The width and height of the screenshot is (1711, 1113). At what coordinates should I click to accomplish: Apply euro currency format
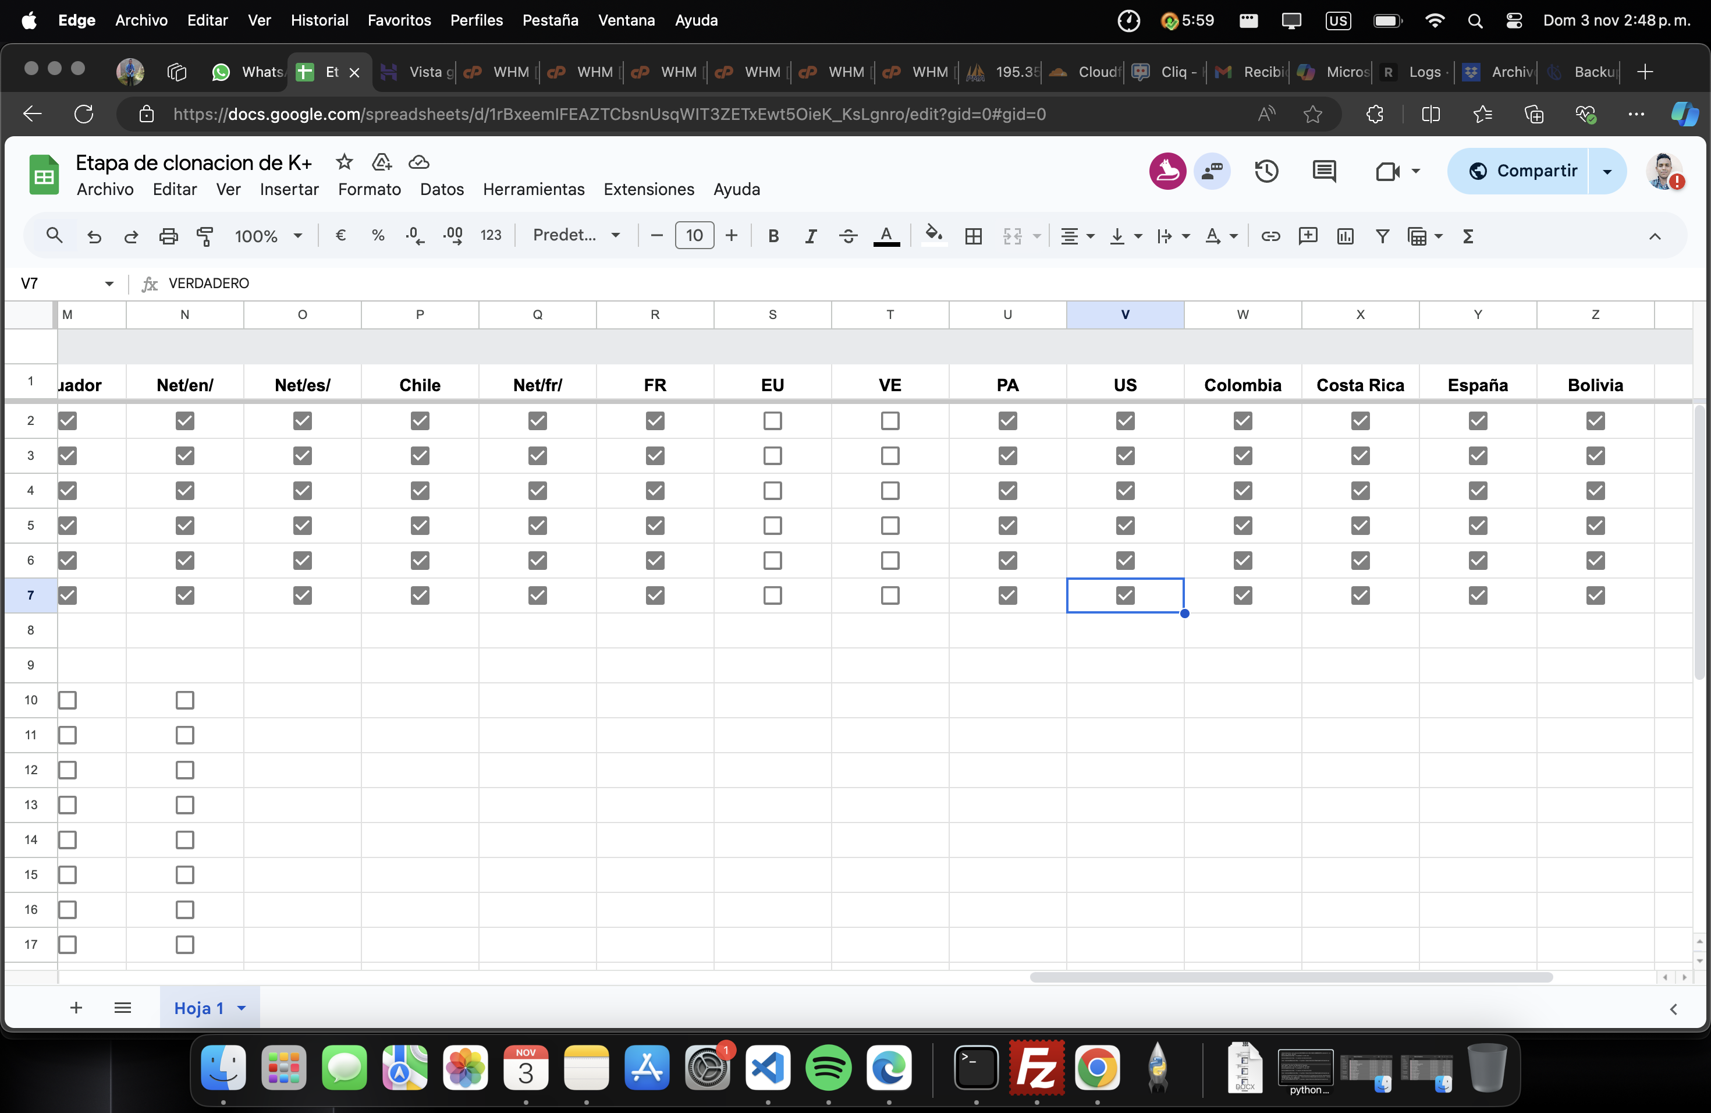click(341, 235)
